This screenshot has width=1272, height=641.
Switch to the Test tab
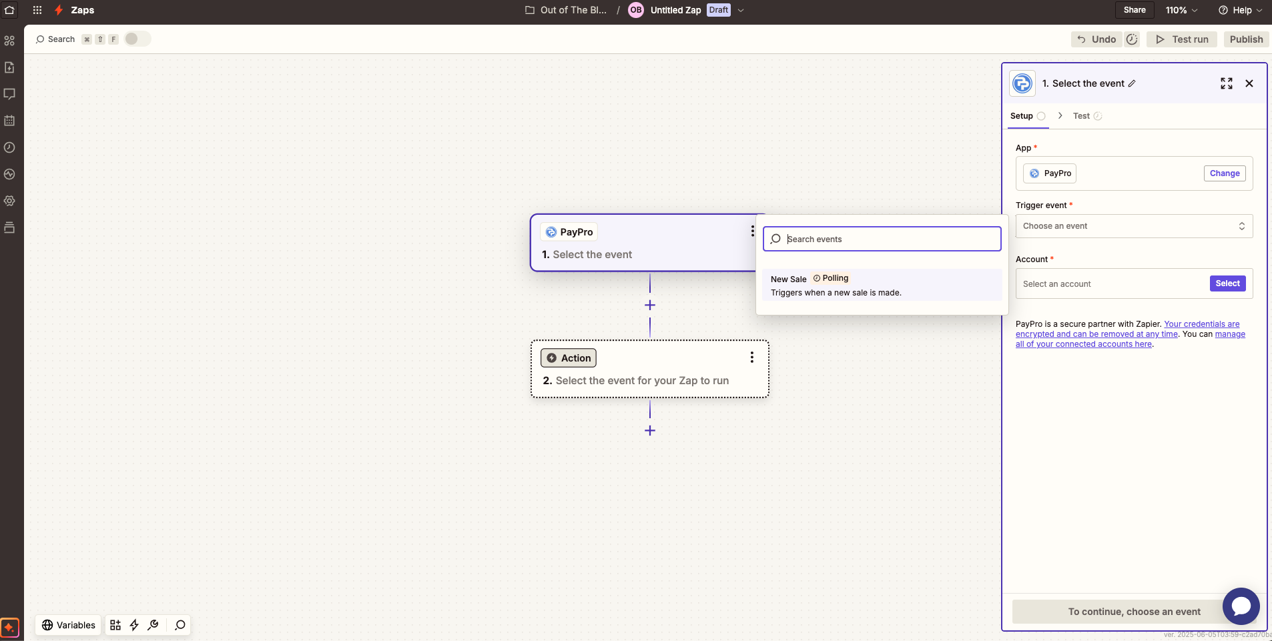(x=1087, y=116)
